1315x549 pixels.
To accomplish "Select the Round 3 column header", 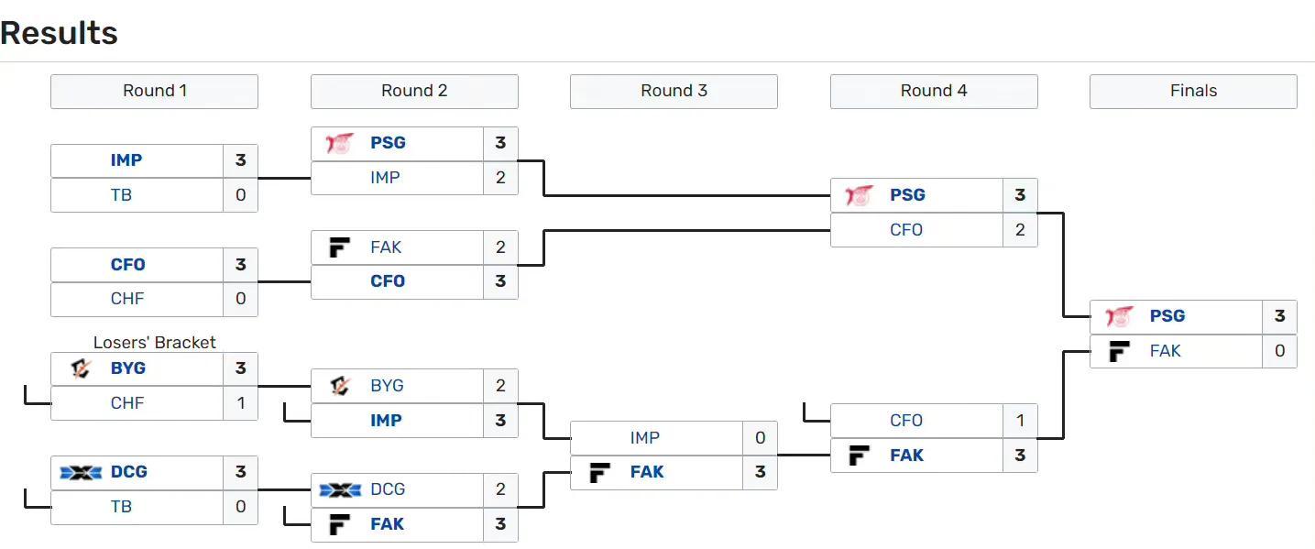I will pyautogui.click(x=674, y=91).
